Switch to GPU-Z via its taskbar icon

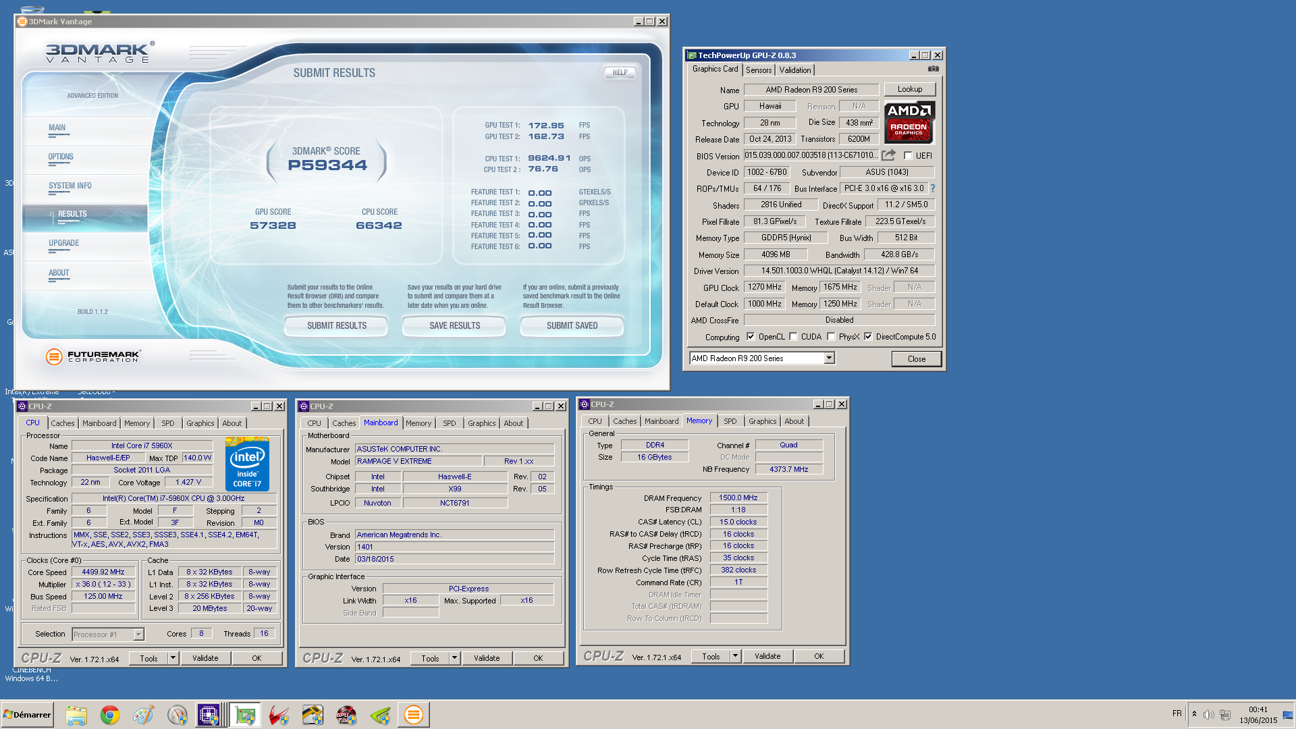(x=244, y=715)
